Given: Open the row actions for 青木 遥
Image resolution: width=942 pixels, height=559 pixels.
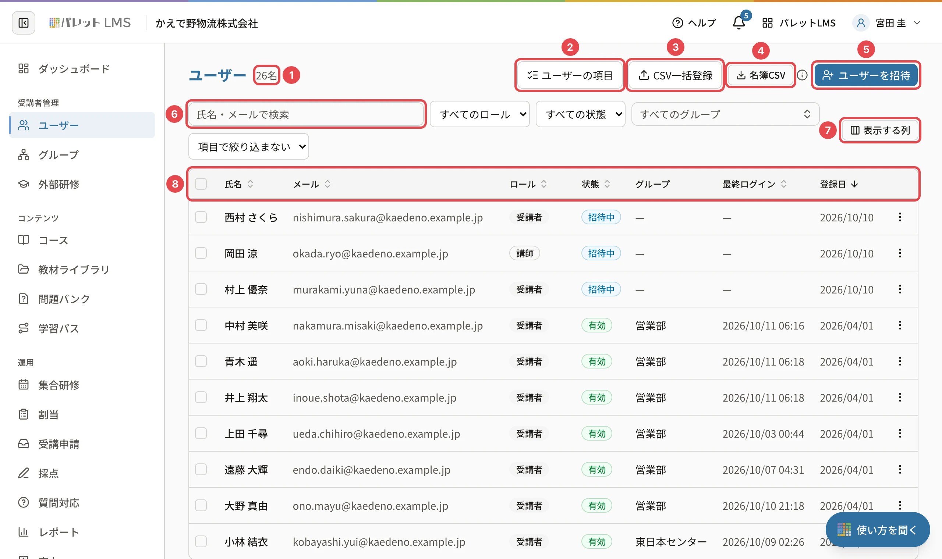Looking at the screenshot, I should [x=900, y=361].
